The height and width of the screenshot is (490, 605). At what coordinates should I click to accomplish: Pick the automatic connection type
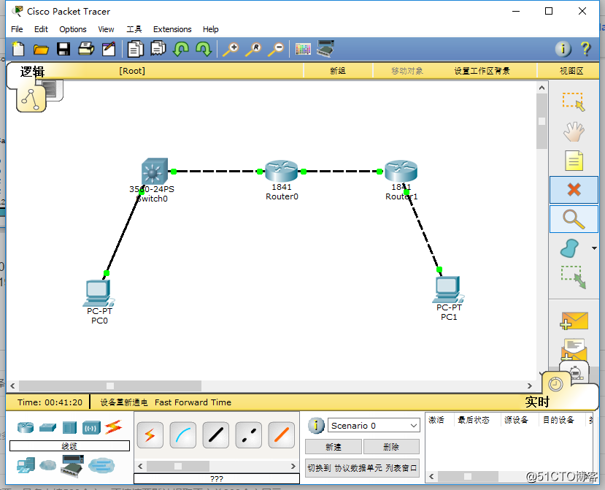[150, 435]
